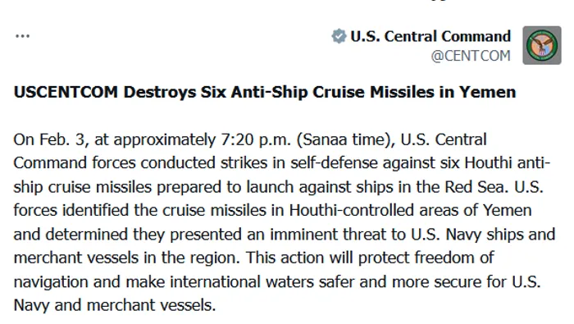Click the word USCENTCOM in the headline
This screenshot has width=574, height=324.
[66, 92]
